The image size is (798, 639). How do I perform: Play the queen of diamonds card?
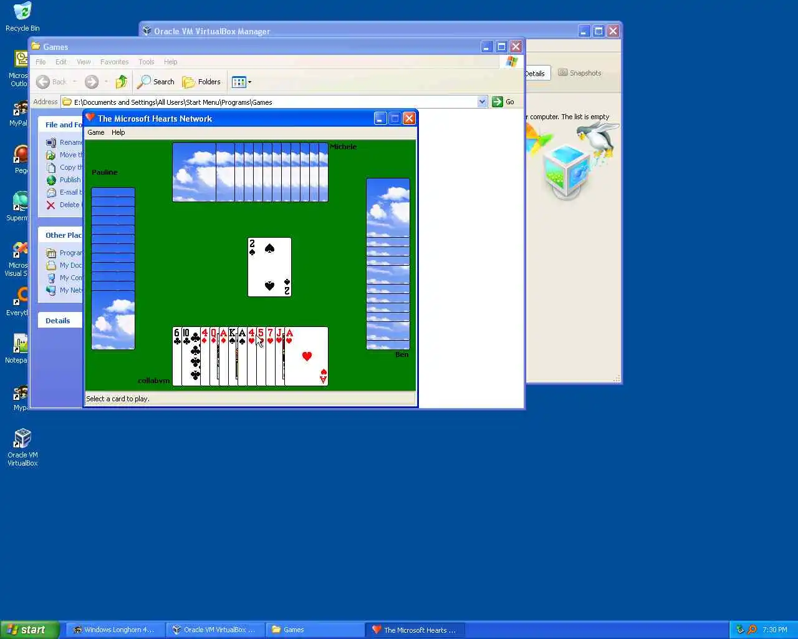click(214, 356)
